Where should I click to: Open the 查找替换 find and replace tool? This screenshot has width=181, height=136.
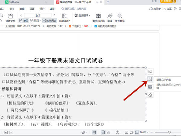coord(120,18)
